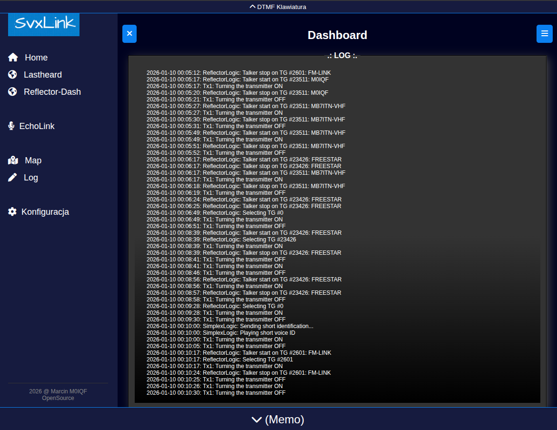This screenshot has width=557, height=430.
Task: Click the SvxLink logo
Action: (x=44, y=24)
